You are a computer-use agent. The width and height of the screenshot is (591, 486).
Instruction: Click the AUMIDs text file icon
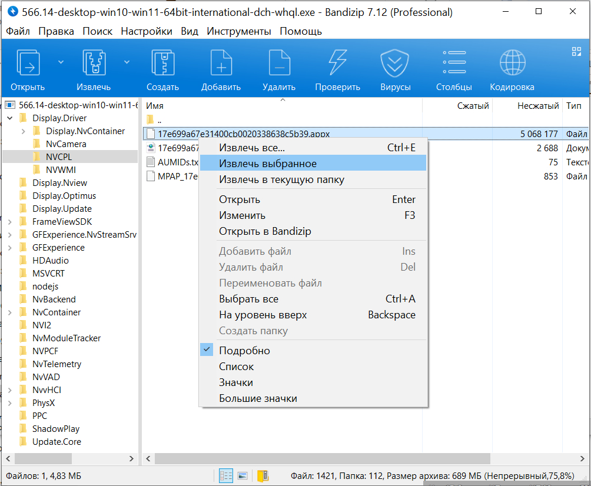pyautogui.click(x=151, y=162)
